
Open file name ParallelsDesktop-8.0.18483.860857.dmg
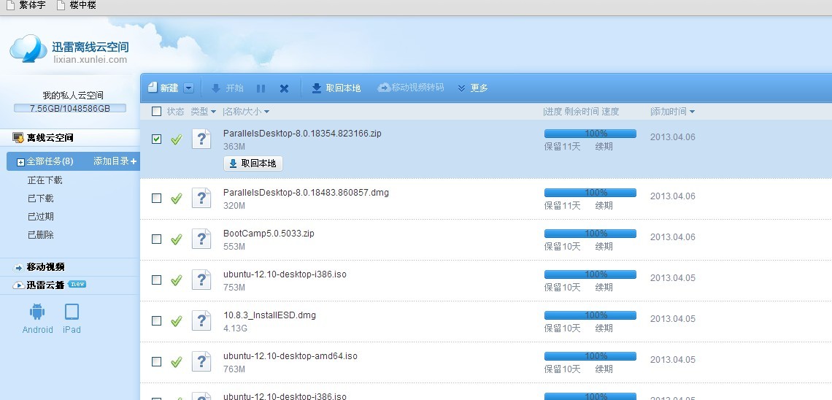point(306,193)
